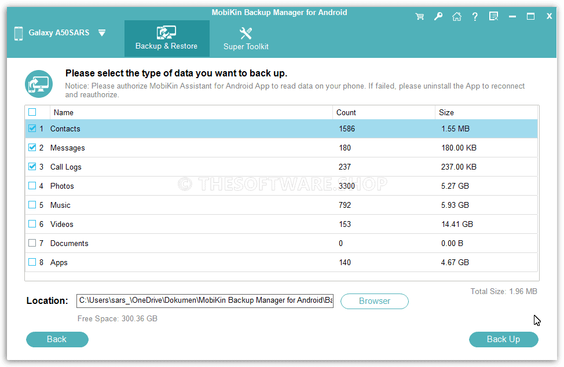The height and width of the screenshot is (367, 564).
Task: Click the backup round icon beside heading
Action: (x=39, y=84)
